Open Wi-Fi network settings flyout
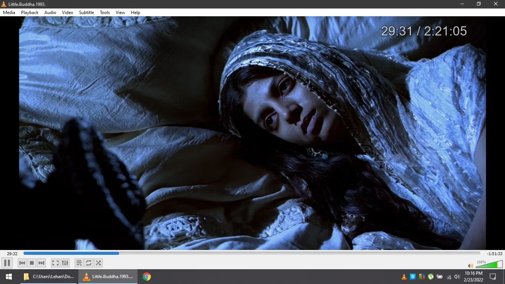The image size is (505, 284). coord(449,277)
